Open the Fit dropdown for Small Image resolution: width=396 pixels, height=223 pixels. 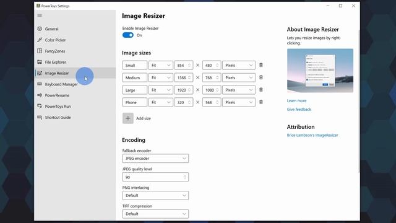[x=161, y=65]
